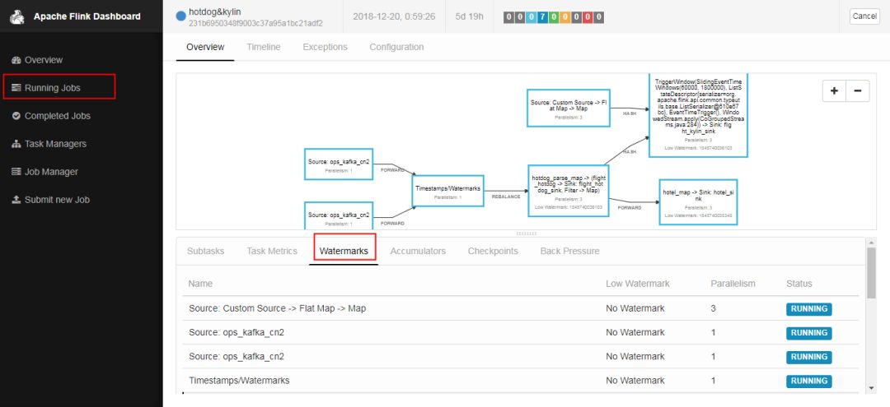The image size is (890, 407).
Task: Click the Submit new Job upload icon
Action: (x=16, y=199)
